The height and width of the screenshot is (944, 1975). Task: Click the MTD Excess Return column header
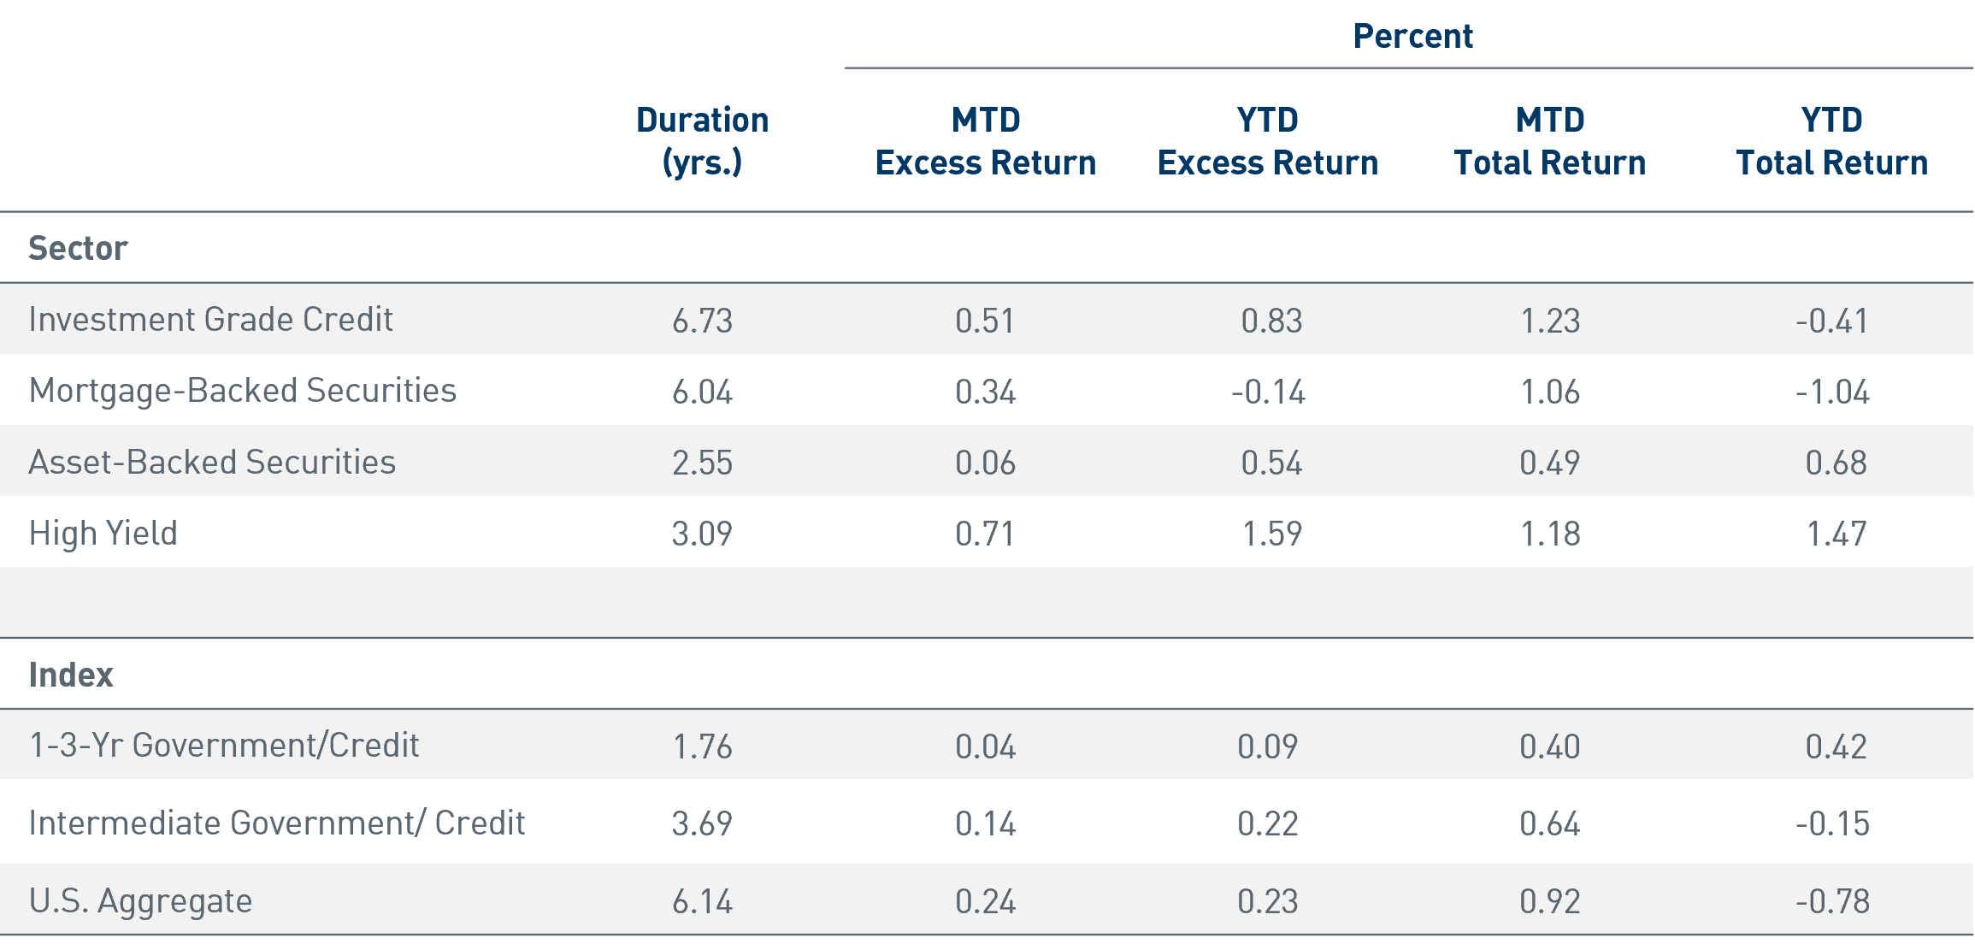point(986,141)
